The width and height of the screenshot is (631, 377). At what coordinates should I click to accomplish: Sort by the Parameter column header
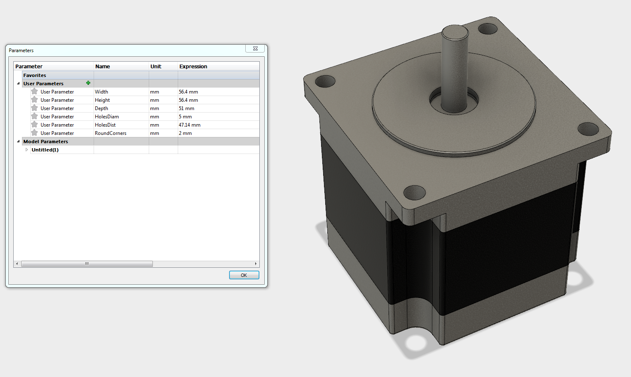point(54,66)
